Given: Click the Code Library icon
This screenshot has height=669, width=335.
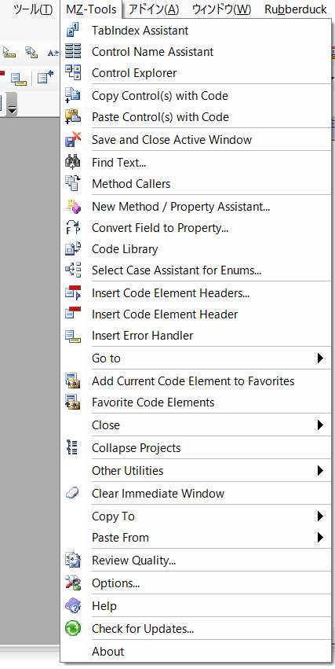Looking at the screenshot, I should 73,248.
